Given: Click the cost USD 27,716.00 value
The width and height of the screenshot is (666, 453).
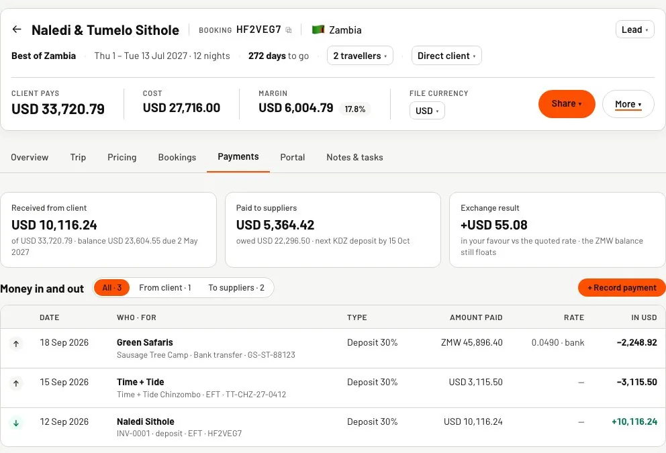Looking at the screenshot, I should (x=181, y=108).
